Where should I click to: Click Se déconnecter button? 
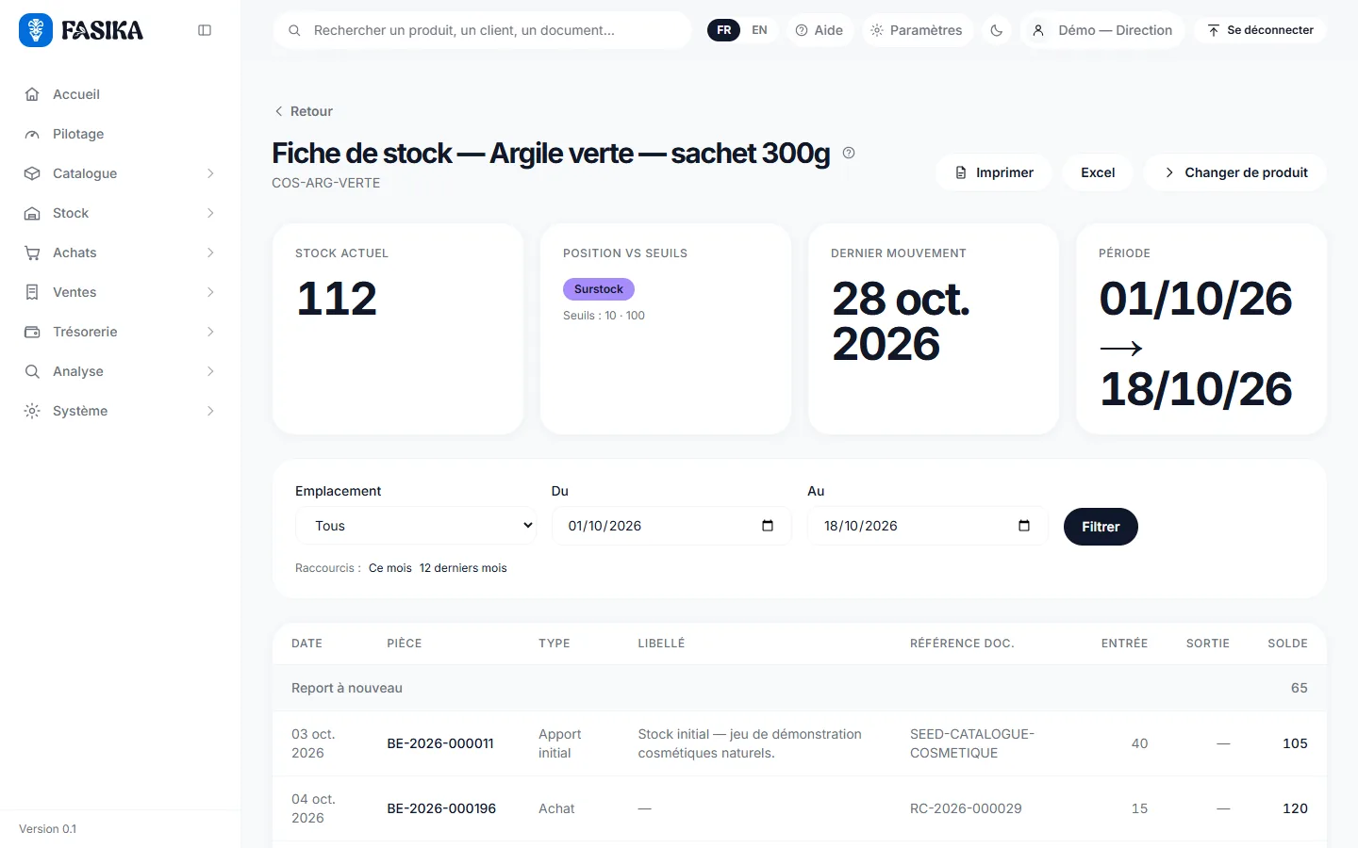1260,30
